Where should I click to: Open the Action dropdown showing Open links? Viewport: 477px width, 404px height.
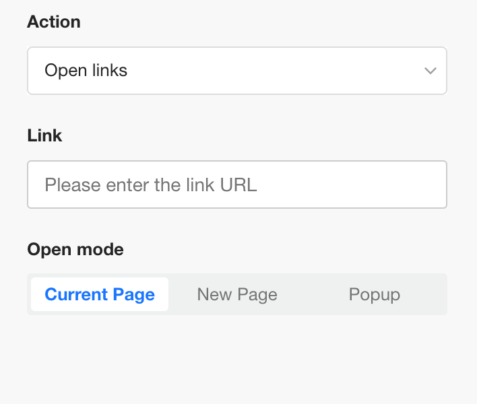coord(236,71)
